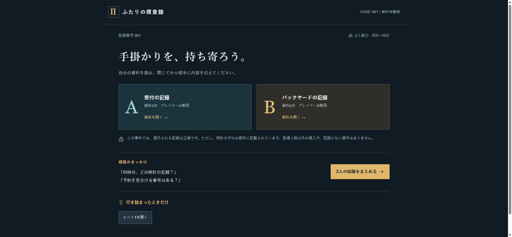
Task: Click the note beginning この事件では
Action: click(251, 138)
